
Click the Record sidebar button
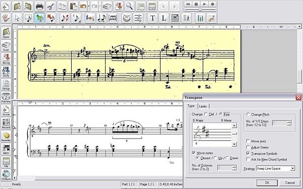6,124
